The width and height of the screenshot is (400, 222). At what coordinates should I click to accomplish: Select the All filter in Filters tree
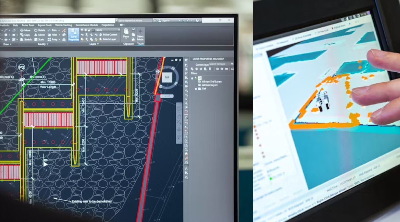coord(200,78)
